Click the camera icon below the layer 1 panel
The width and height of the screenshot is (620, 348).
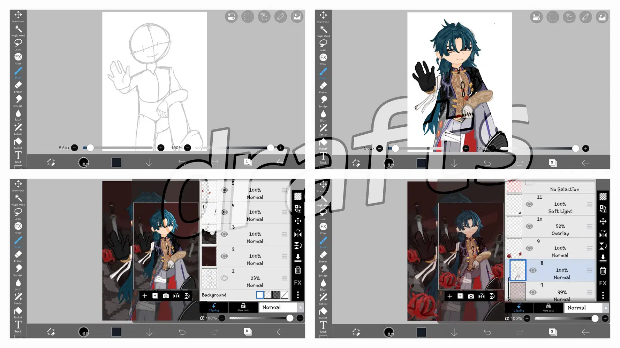166,296
